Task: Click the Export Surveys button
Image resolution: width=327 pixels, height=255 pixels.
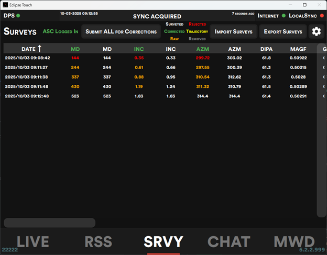Action: pos(283,31)
